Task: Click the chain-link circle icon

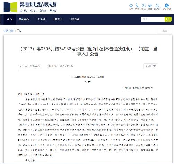Action: click(157, 6)
